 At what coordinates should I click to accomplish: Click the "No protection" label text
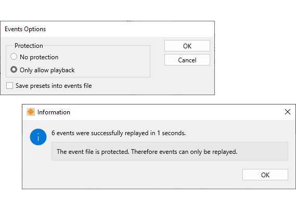tap(39, 57)
